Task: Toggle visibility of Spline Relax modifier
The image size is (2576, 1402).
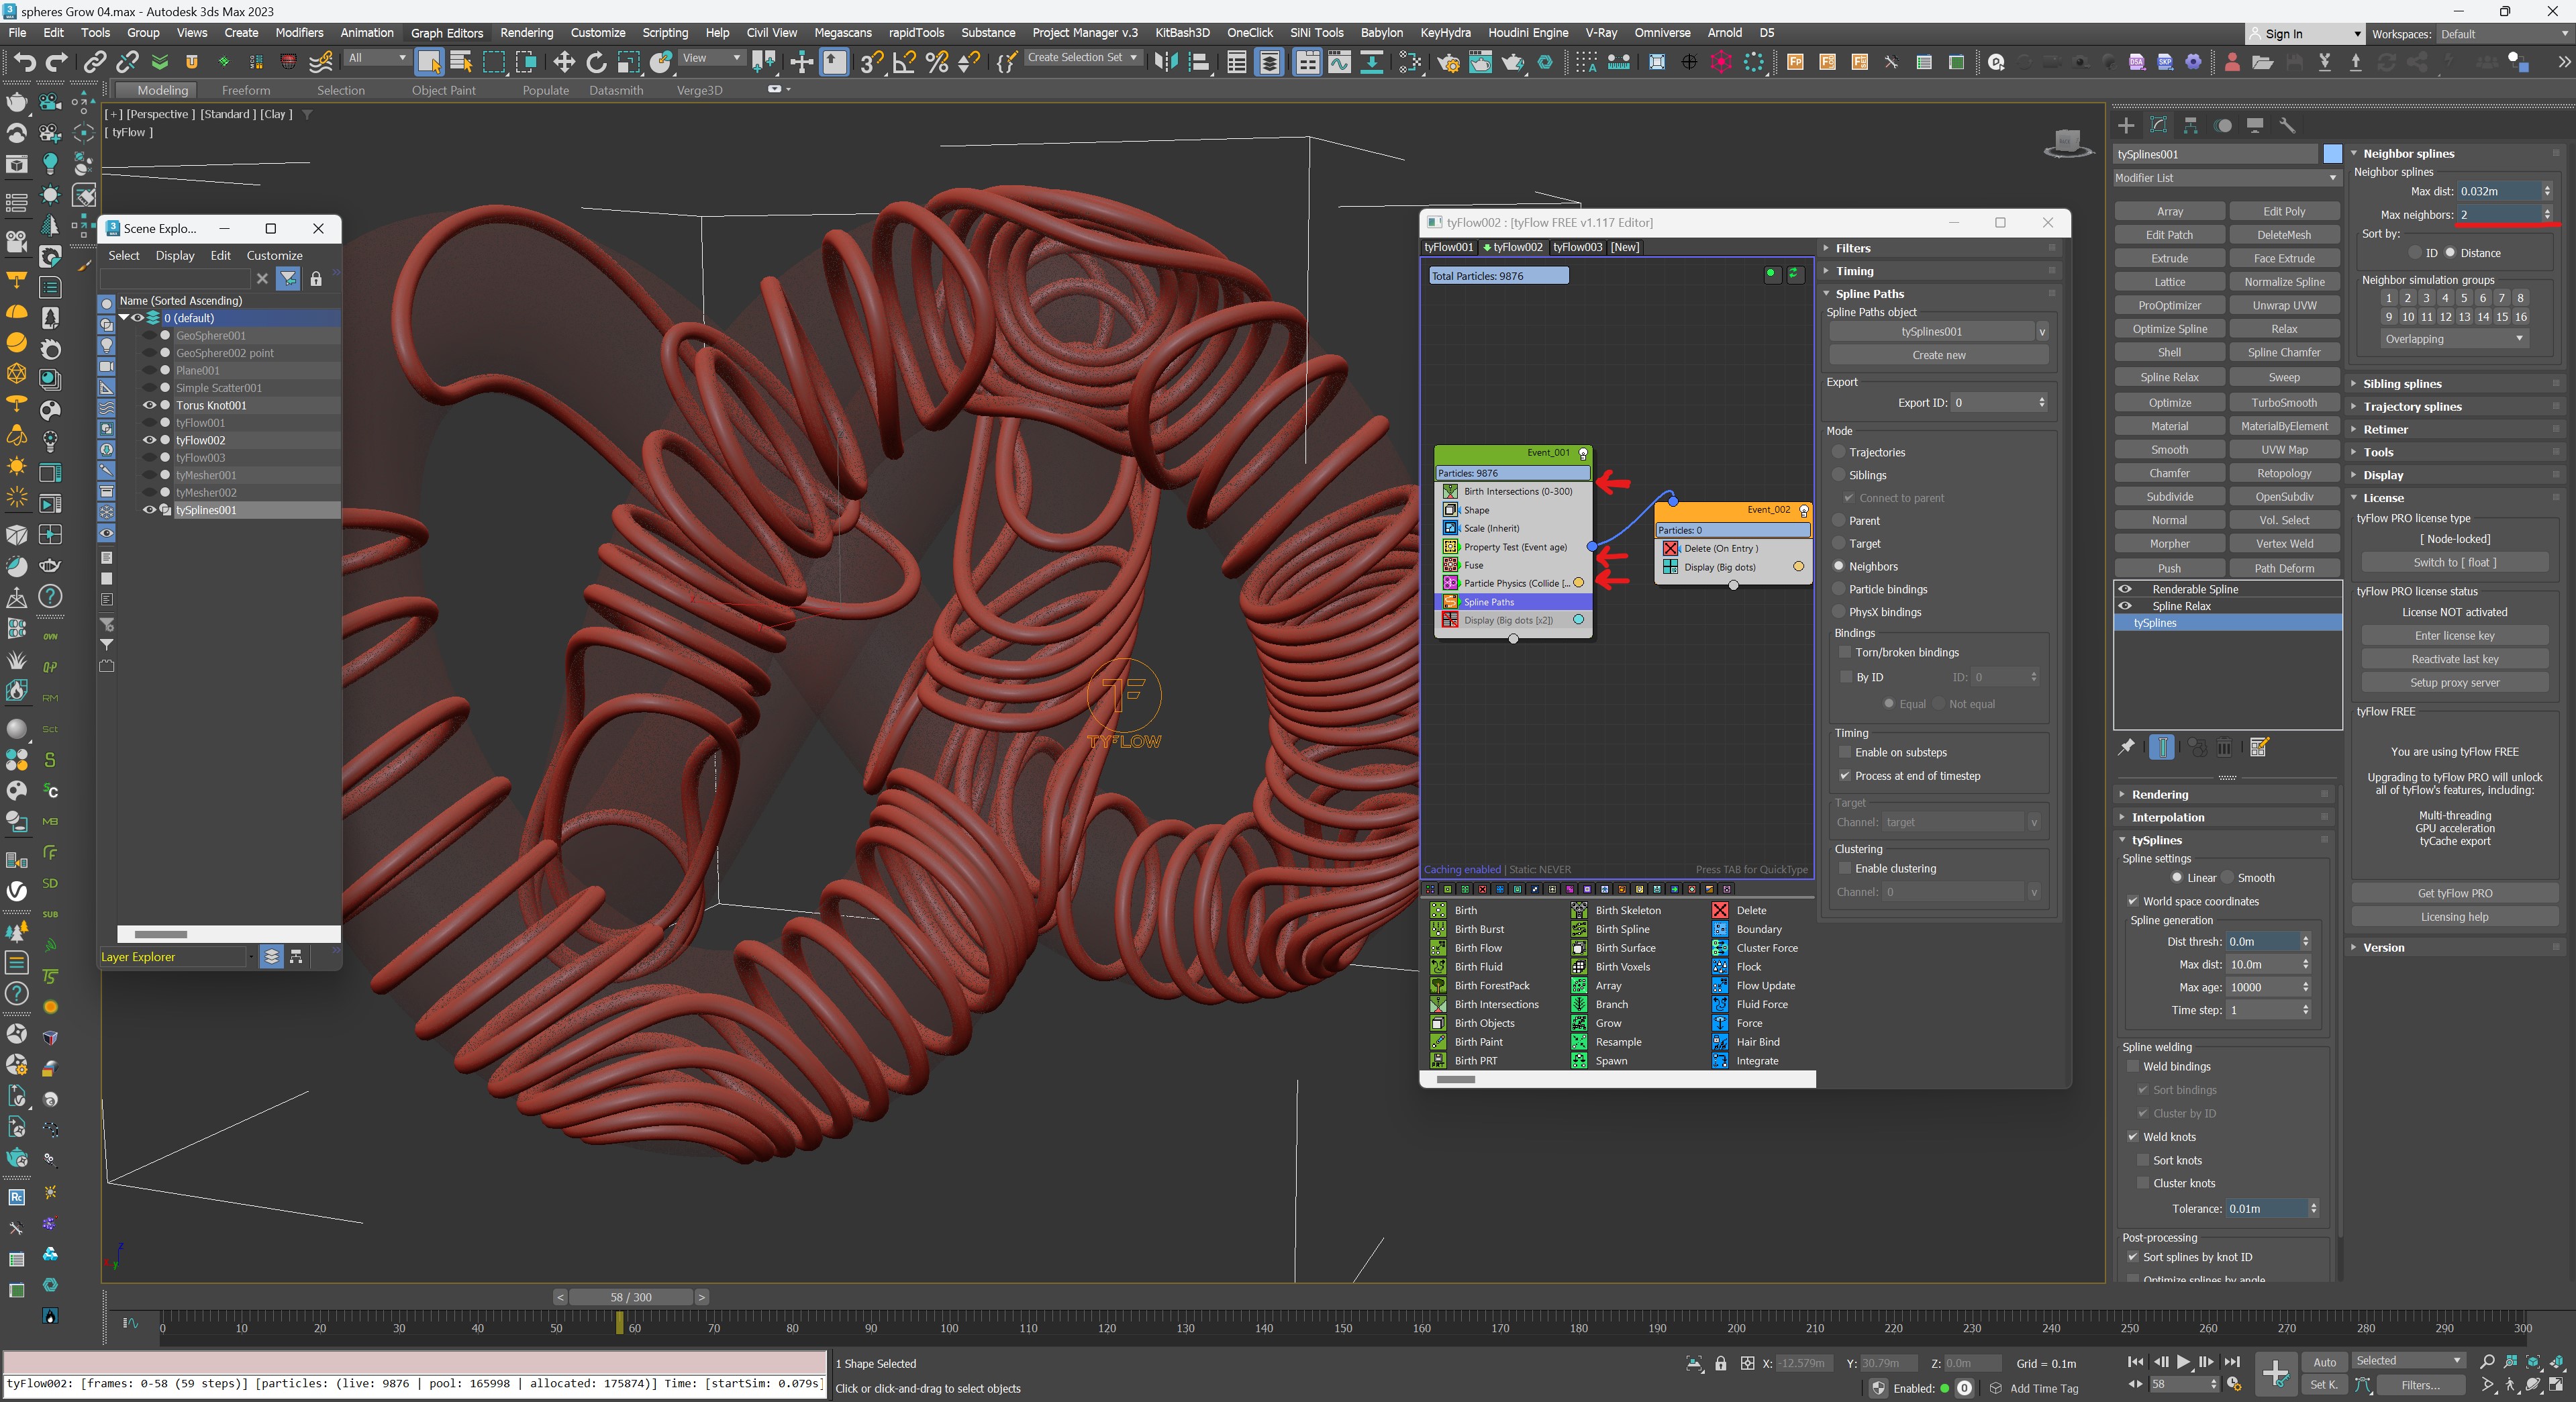Action: tap(2126, 606)
